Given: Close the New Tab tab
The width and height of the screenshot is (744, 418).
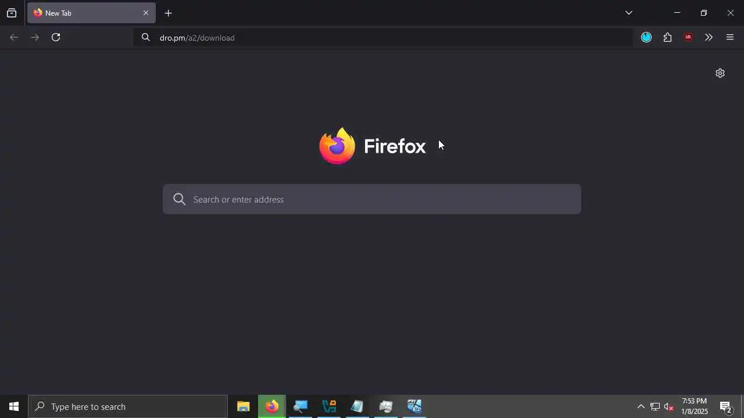Looking at the screenshot, I should pyautogui.click(x=146, y=13).
